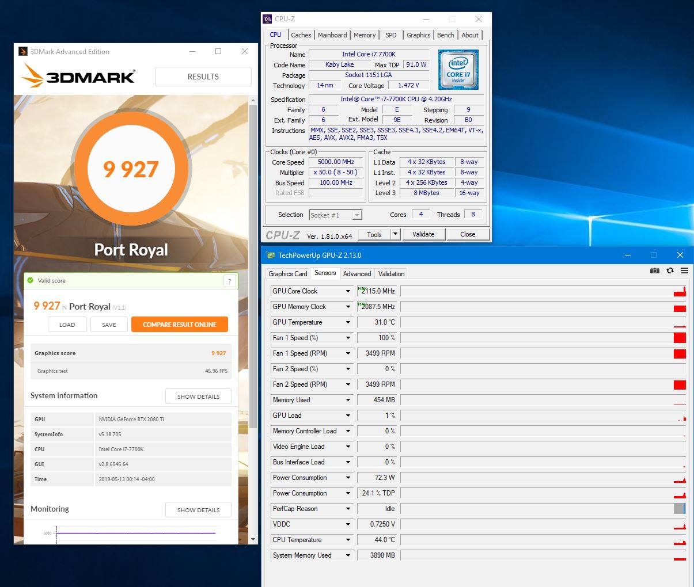This screenshot has width=694, height=587.
Task: Click the SAVE button in 3DMark
Action: click(x=109, y=325)
